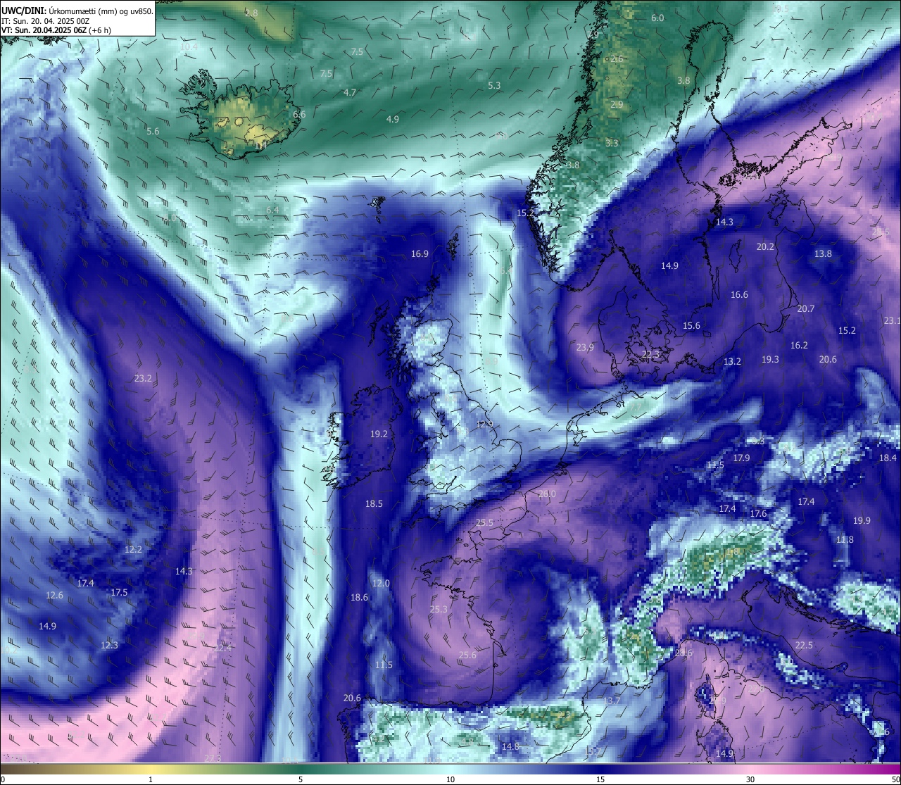Click the 18.5 value south of Ireland

(x=374, y=503)
